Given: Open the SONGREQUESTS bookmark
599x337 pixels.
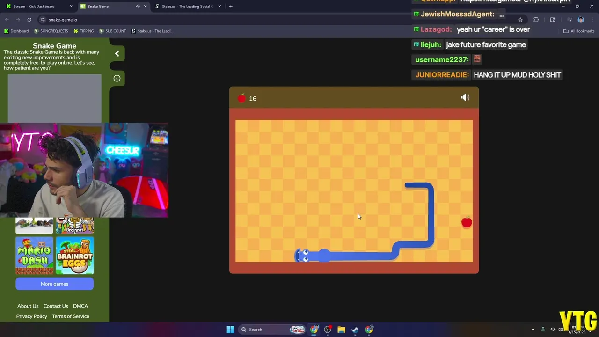Looking at the screenshot, I should [x=51, y=31].
